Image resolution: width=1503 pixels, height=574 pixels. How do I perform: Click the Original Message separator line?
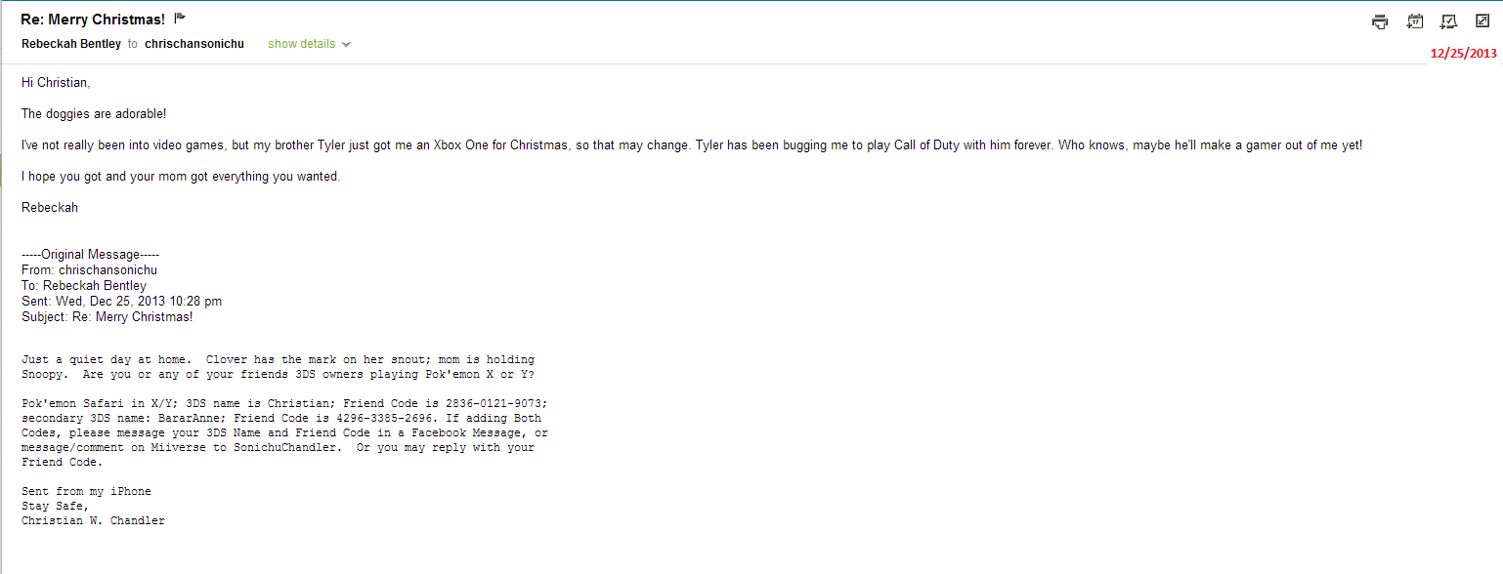click(x=83, y=255)
